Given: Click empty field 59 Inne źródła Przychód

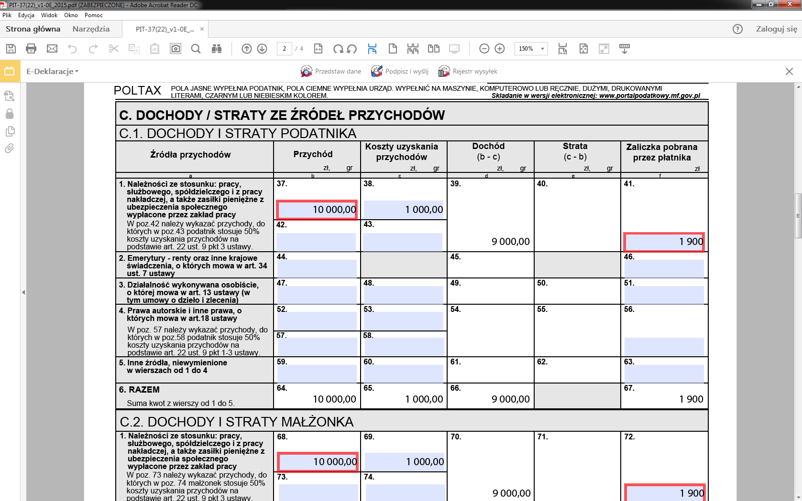Looking at the screenshot, I should click(317, 373).
